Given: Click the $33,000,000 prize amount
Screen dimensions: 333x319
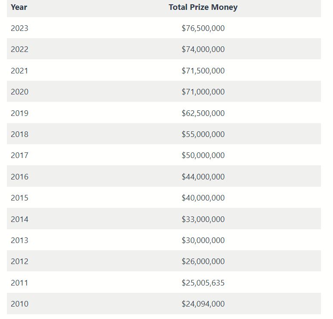Looking at the screenshot, I should tap(203, 219).
